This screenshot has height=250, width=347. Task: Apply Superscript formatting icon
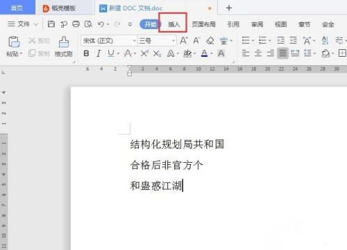coord(144,53)
